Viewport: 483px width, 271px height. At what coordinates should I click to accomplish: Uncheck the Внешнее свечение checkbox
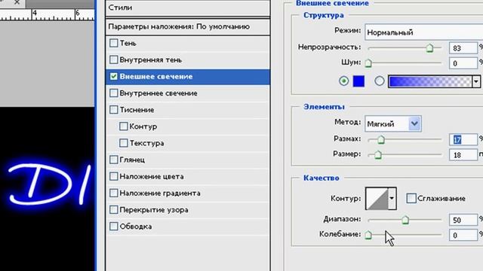pos(114,76)
